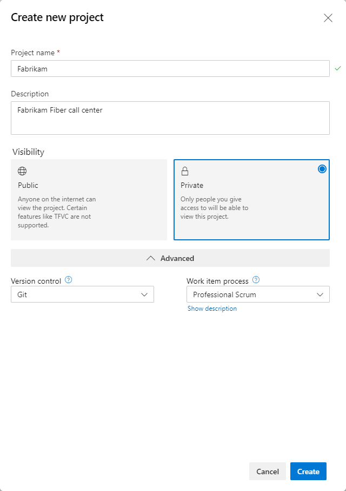Open Version control help icon
Image resolution: width=346 pixels, height=491 pixels.
click(x=68, y=280)
